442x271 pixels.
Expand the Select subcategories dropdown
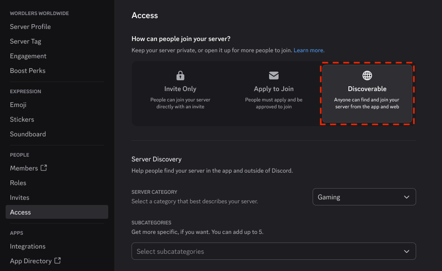tap(274, 251)
